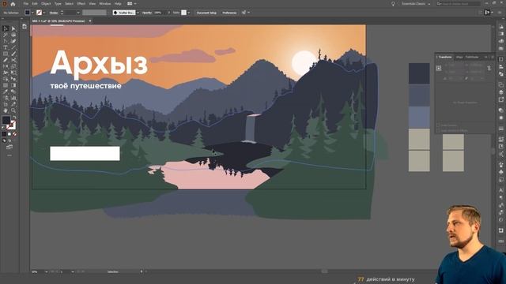506x284 pixels.
Task: Open the File menu
Action: point(25,4)
